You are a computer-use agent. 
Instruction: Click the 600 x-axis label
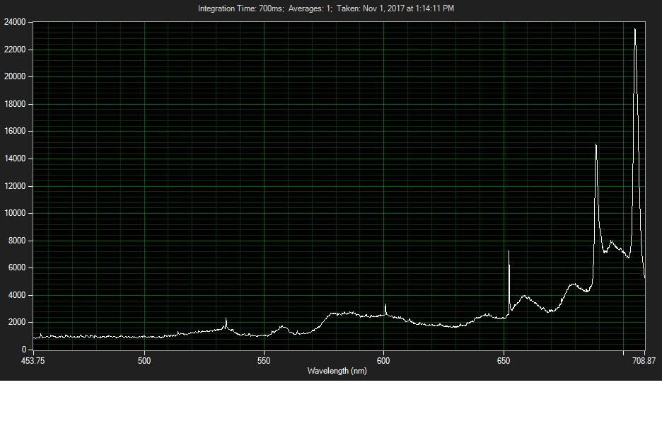[x=383, y=361]
